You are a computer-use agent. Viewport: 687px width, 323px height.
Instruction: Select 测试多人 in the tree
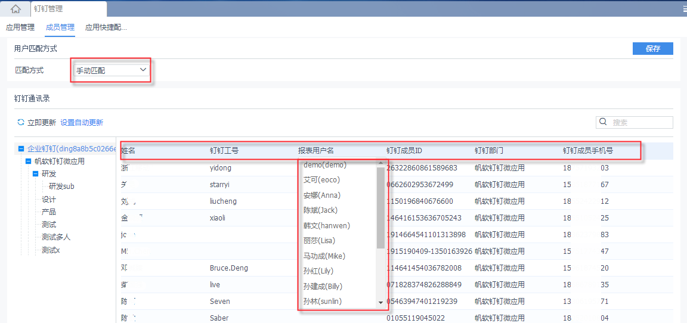tap(56, 237)
